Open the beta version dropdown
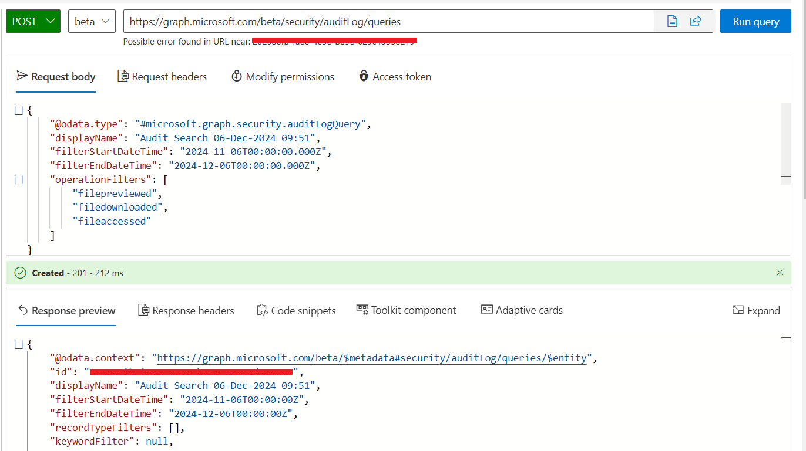This screenshot has height=451, width=806. coord(92,21)
